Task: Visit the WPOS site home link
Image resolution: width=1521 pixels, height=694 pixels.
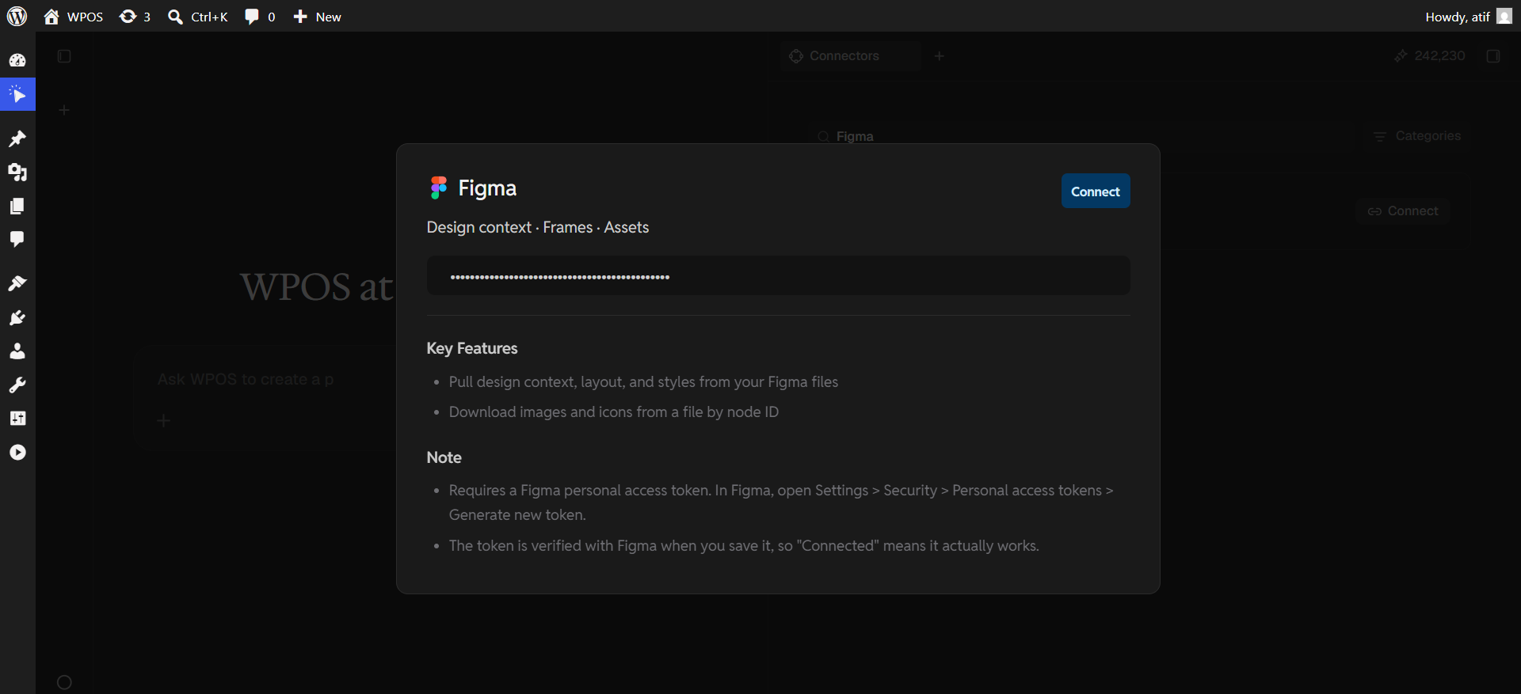Action: (74, 17)
